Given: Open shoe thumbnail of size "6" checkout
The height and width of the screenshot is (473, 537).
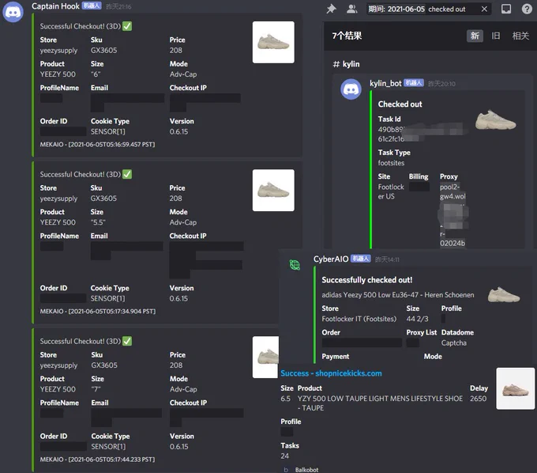Looking at the screenshot, I should click(x=273, y=42).
